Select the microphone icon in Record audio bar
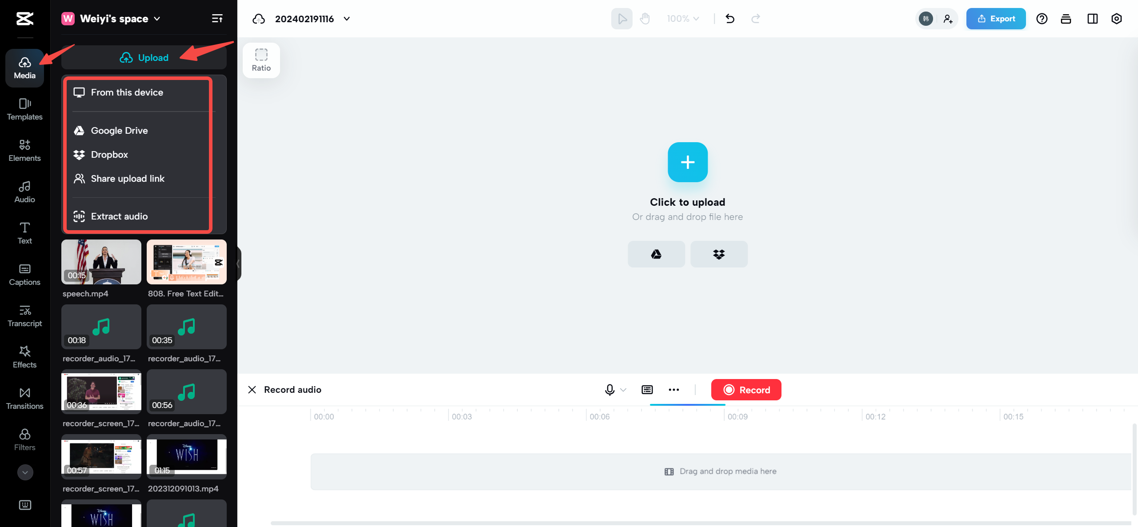1138x527 pixels. point(609,390)
